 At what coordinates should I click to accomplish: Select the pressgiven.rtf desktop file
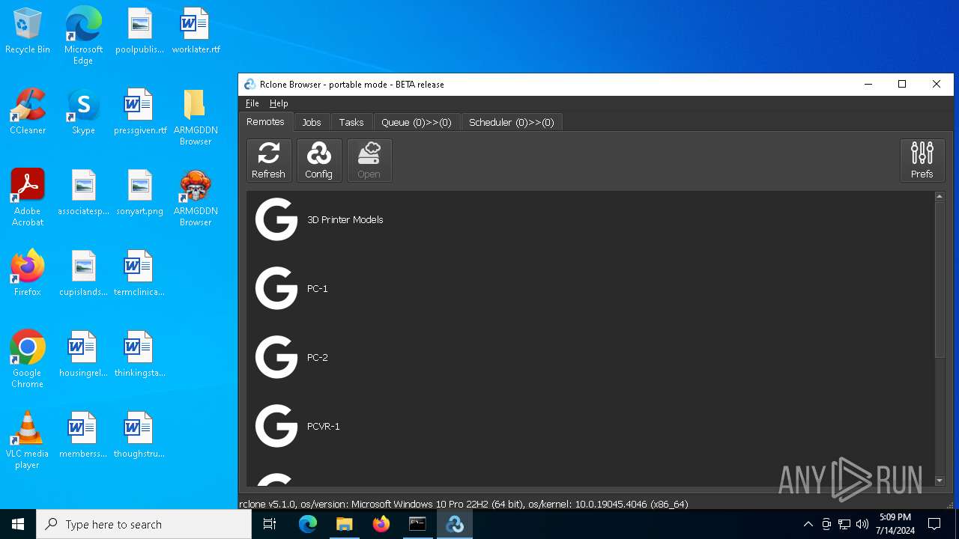click(x=139, y=112)
